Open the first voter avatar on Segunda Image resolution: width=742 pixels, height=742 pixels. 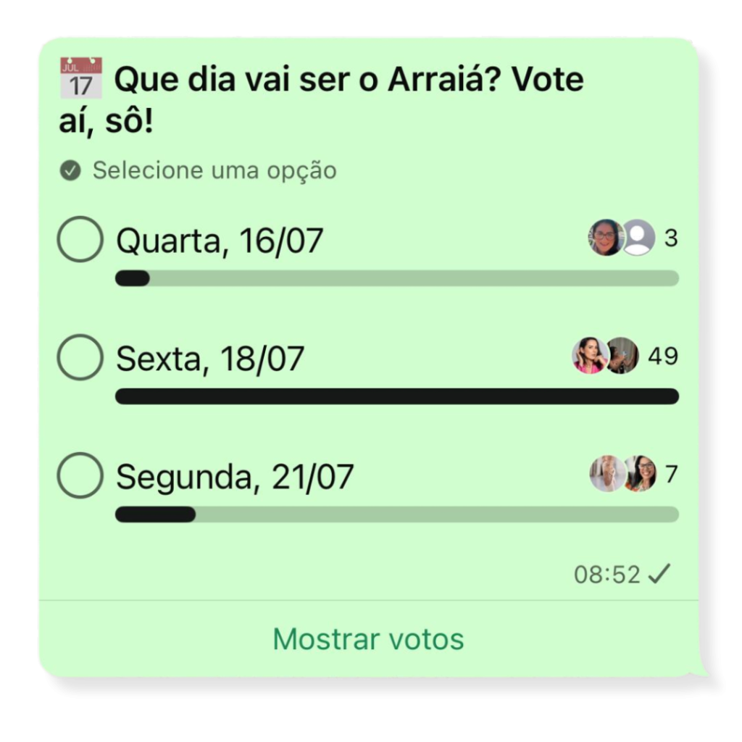coord(606,474)
